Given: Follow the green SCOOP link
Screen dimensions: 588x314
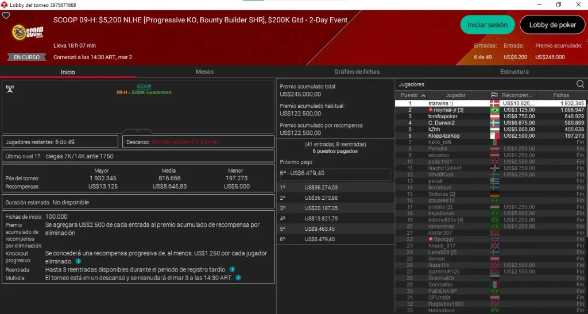Looking at the screenshot, I should (144, 86).
